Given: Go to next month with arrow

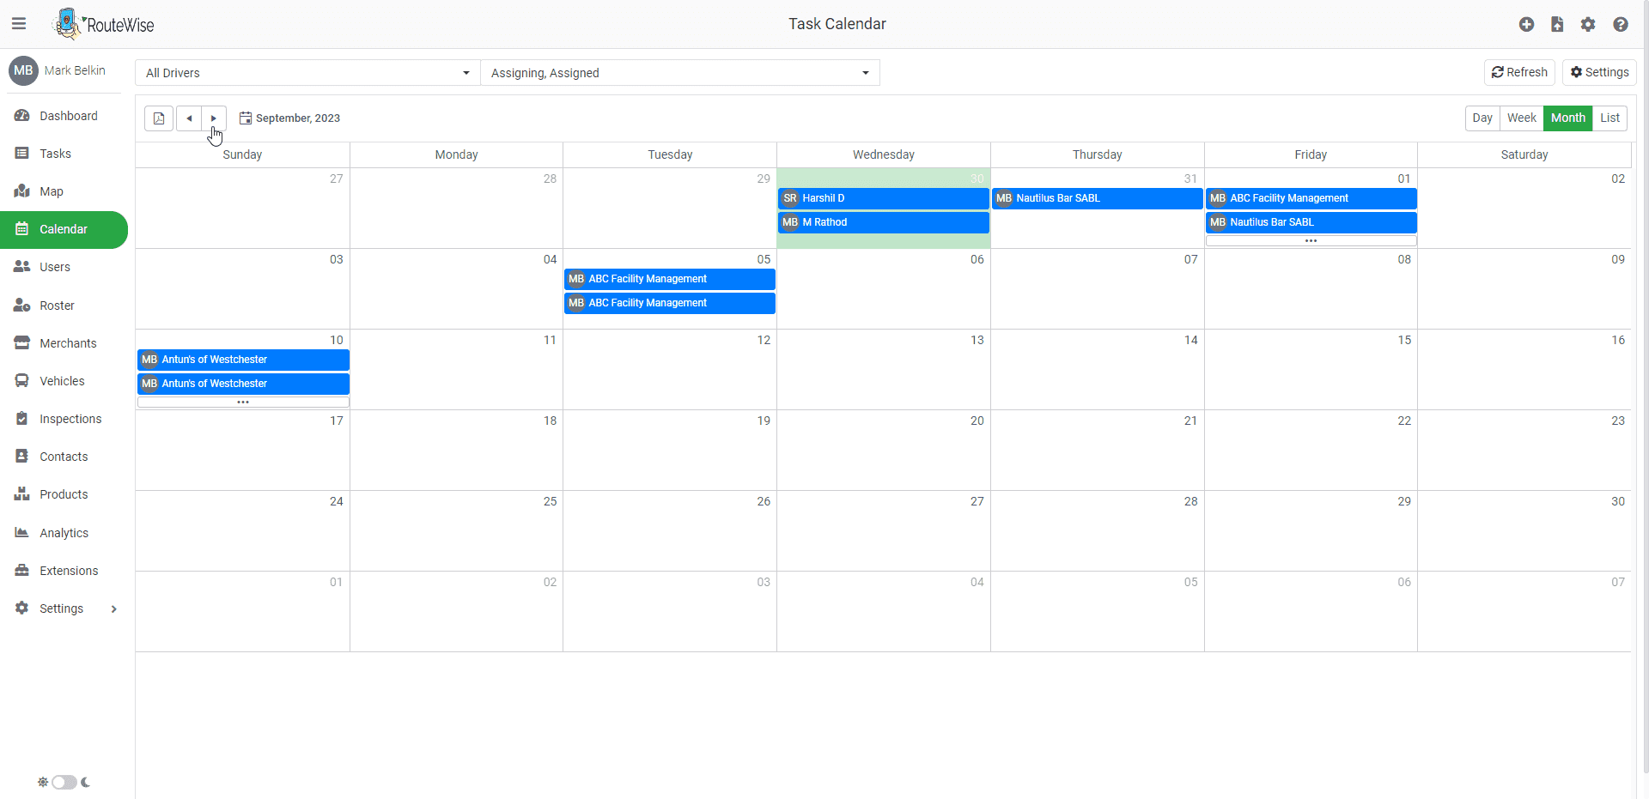Looking at the screenshot, I should pos(212,118).
